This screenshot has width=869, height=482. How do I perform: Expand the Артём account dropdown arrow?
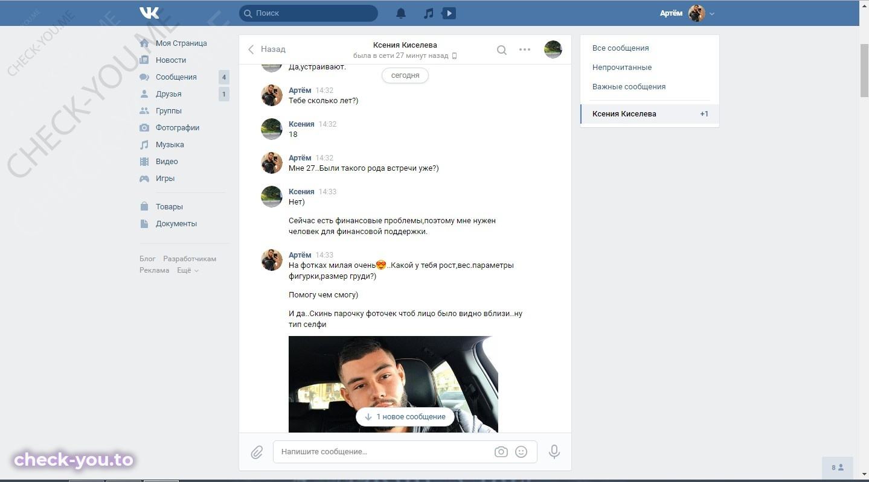click(x=712, y=14)
